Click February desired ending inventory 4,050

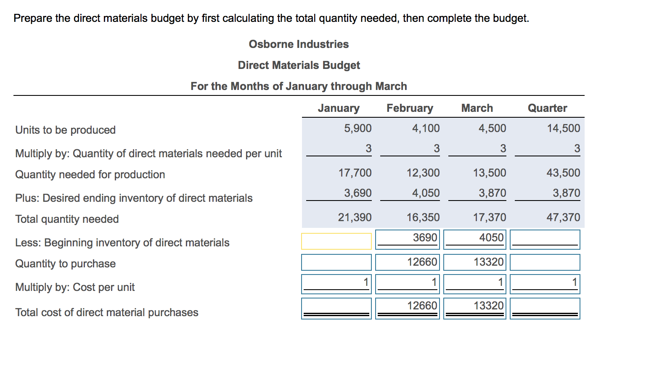point(426,193)
